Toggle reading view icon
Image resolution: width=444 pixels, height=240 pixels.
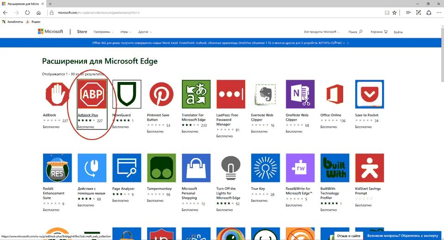coord(387,13)
